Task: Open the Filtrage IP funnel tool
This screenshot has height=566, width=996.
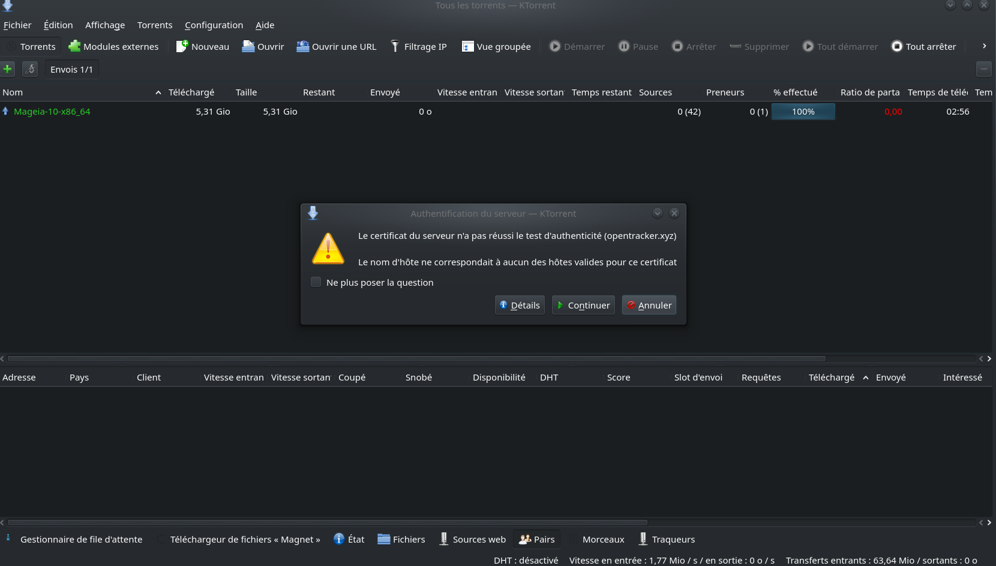Action: point(419,46)
